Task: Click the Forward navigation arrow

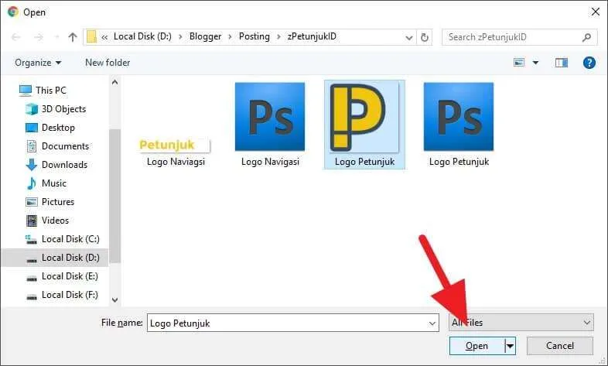Action: point(39,37)
